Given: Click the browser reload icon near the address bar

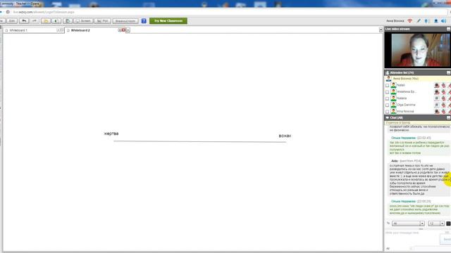Looking at the screenshot, I should pos(8,12).
